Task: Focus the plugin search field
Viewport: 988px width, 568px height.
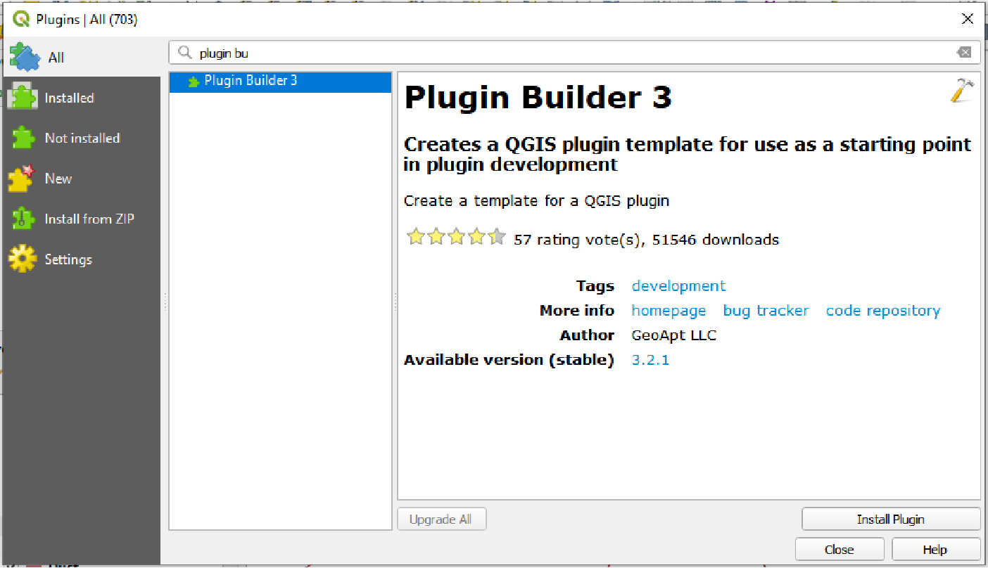Action: pyautogui.click(x=574, y=53)
